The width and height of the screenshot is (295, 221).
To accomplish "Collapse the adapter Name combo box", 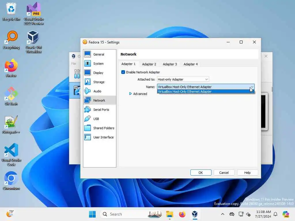I will (206, 87).
